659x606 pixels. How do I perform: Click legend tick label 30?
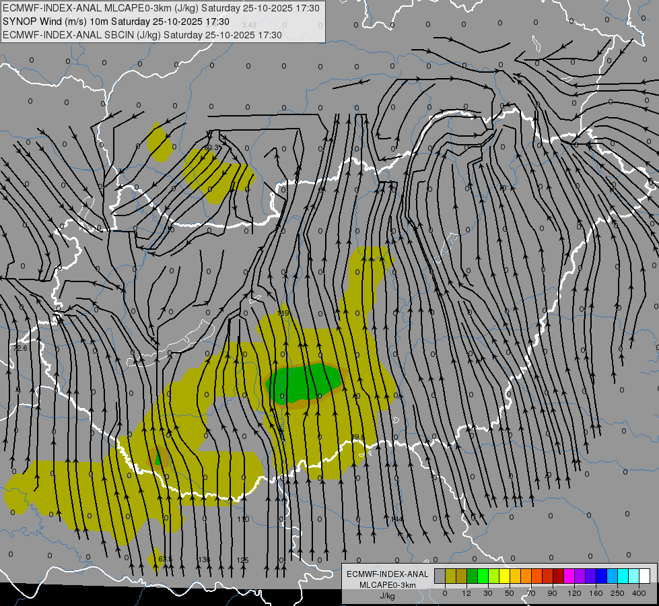488,593
